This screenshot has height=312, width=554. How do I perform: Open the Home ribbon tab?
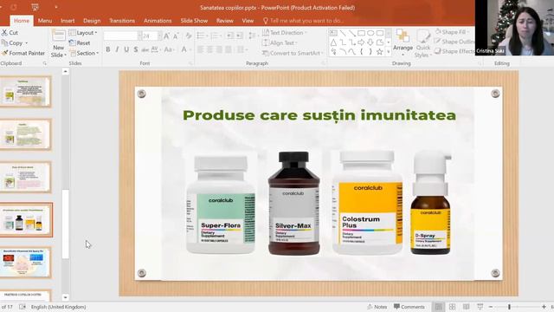22,21
